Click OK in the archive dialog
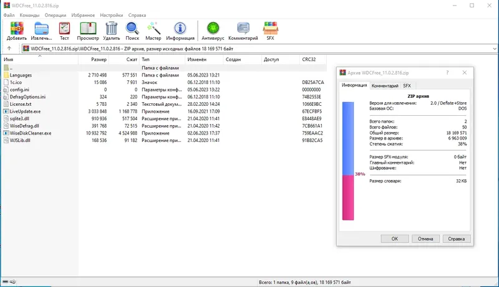The height and width of the screenshot is (287, 499). click(x=395, y=238)
